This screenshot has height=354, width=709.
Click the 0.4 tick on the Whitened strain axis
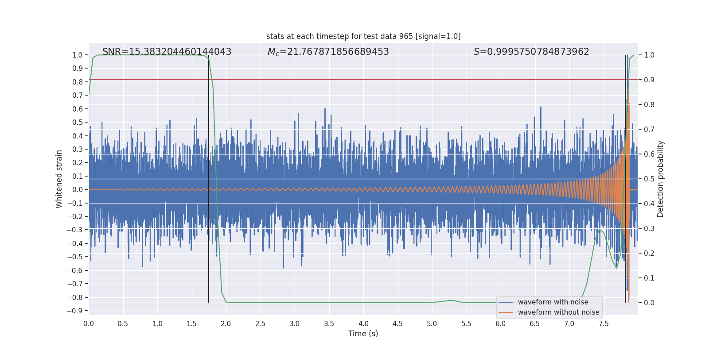click(x=78, y=136)
